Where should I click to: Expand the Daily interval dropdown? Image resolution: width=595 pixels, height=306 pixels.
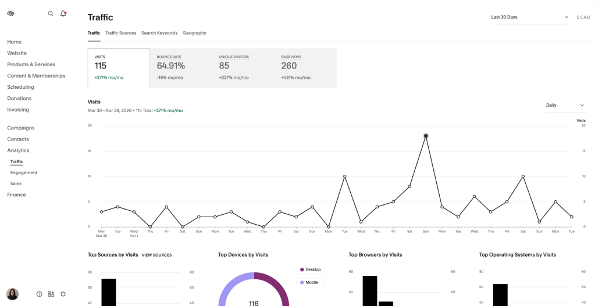point(565,105)
